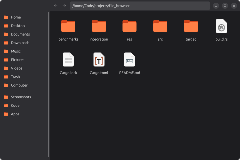
Task: Click the "build.rs" file name
Action: [x=221, y=39]
